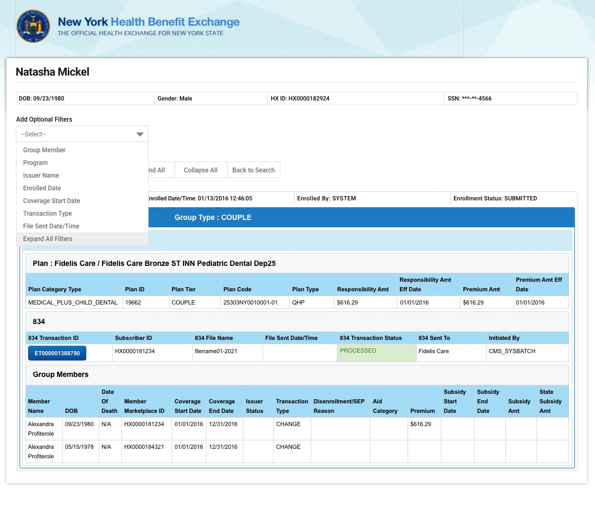Click the "Back to Search" button
The width and height of the screenshot is (595, 507).
point(253,170)
